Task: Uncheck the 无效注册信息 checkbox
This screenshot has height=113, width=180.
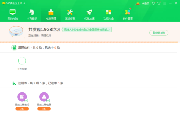Action: coord(48,100)
